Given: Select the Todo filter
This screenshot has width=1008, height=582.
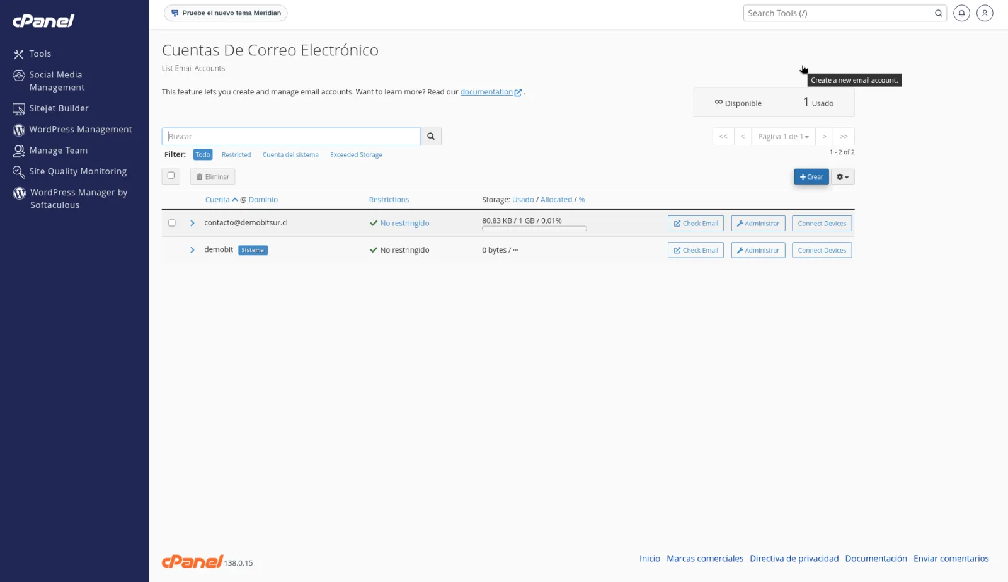Looking at the screenshot, I should click(203, 155).
